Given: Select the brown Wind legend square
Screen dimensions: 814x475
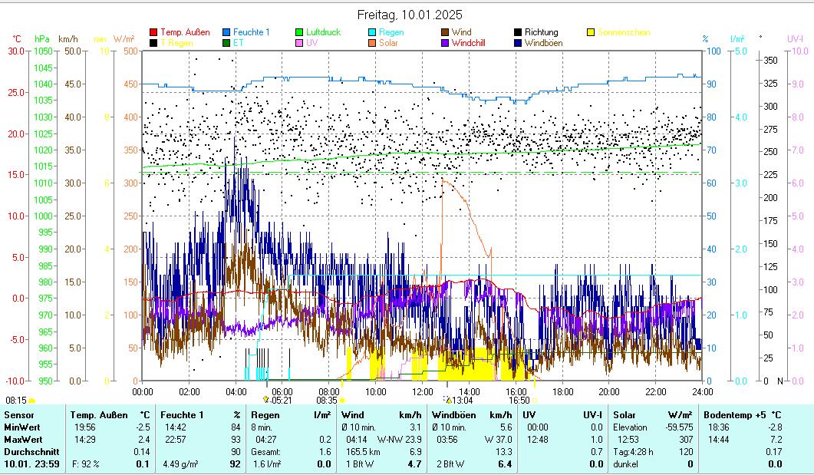Looking at the screenshot, I should 445,32.
